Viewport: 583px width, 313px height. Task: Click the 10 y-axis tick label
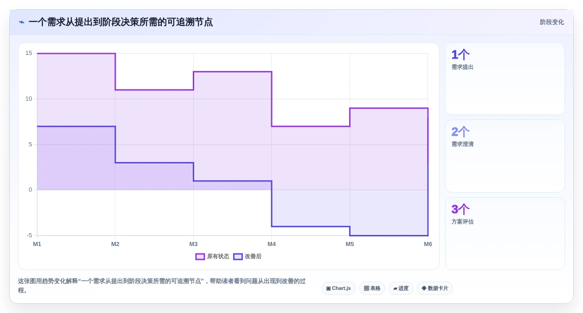click(29, 99)
